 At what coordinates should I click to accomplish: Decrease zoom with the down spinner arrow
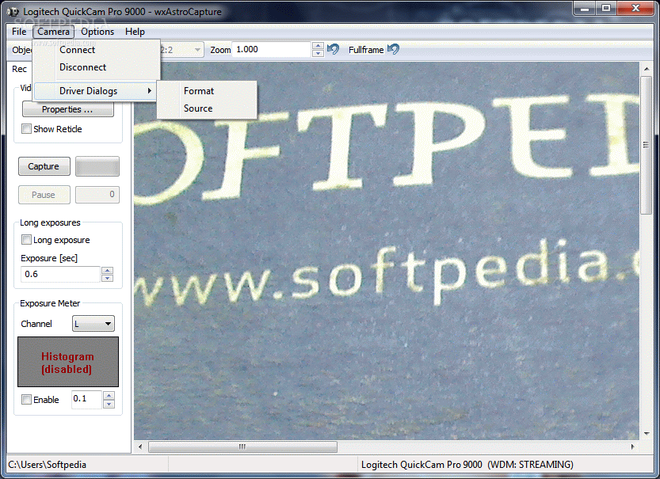point(319,53)
